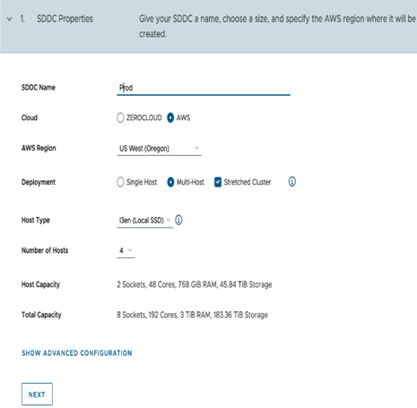Image resolution: width=417 pixels, height=408 pixels.
Task: Click the Stretched Cluster label text
Action: (x=248, y=182)
